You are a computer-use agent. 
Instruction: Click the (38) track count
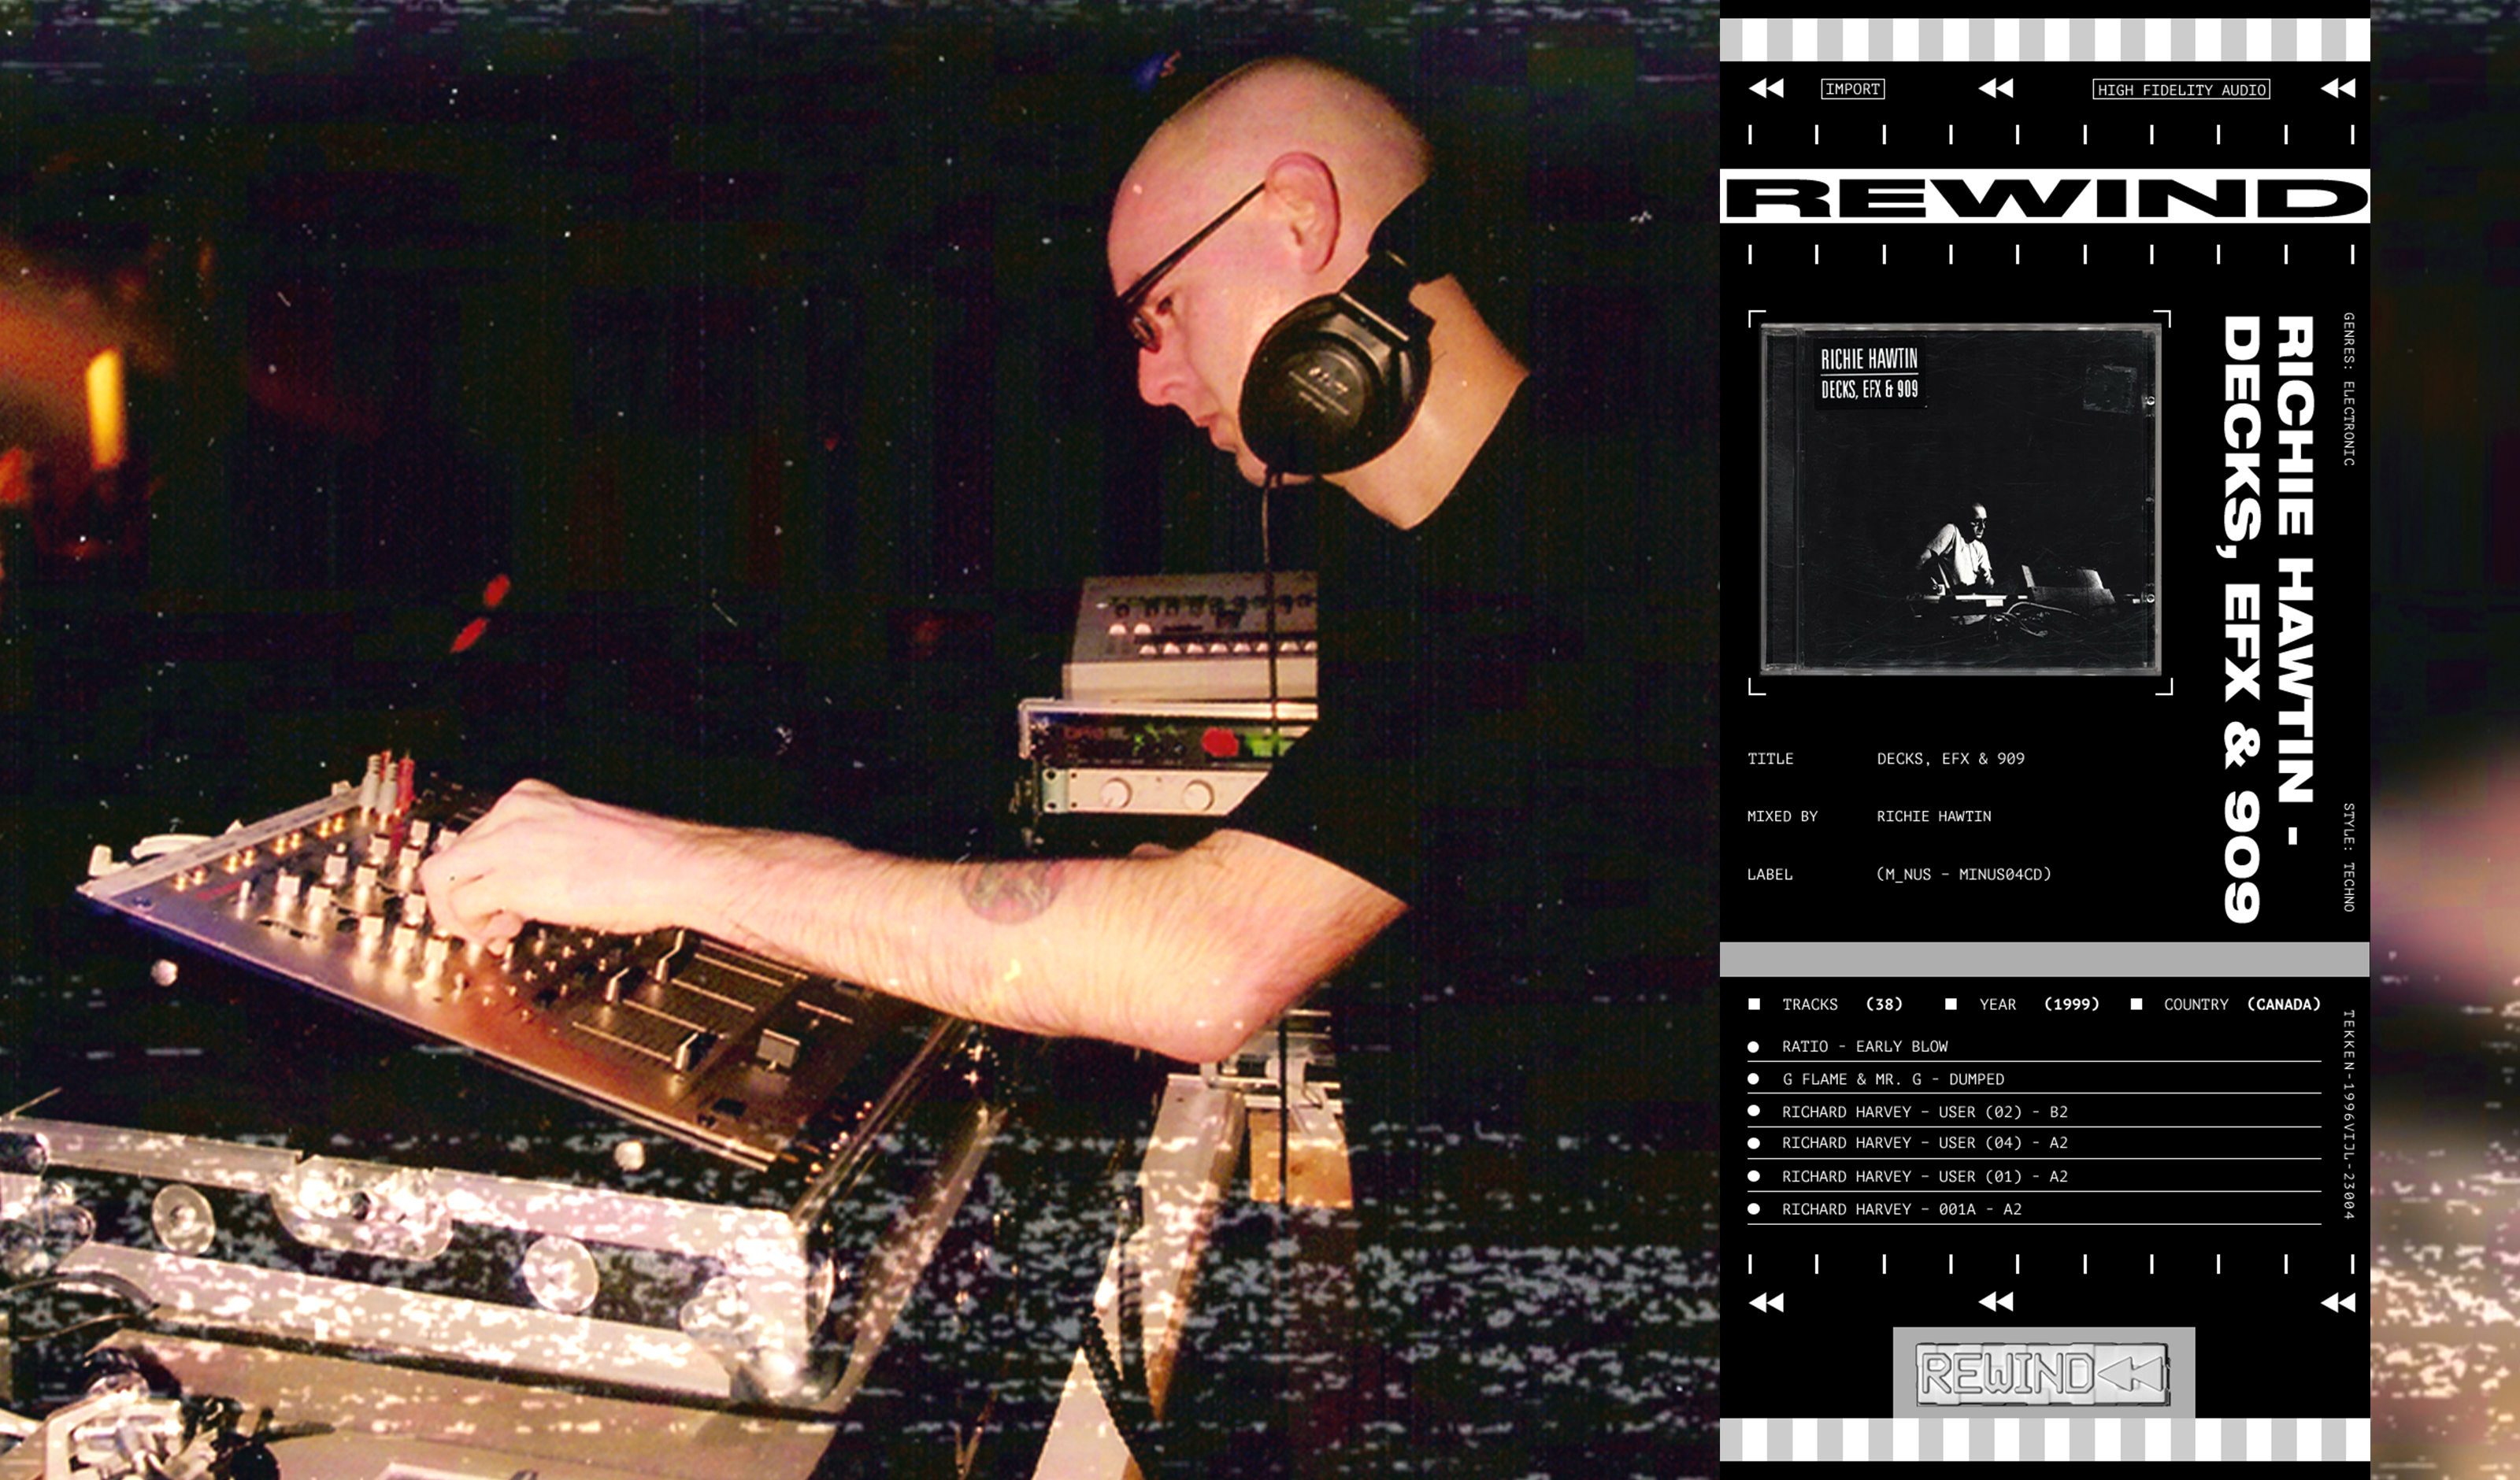pos(1884,1004)
